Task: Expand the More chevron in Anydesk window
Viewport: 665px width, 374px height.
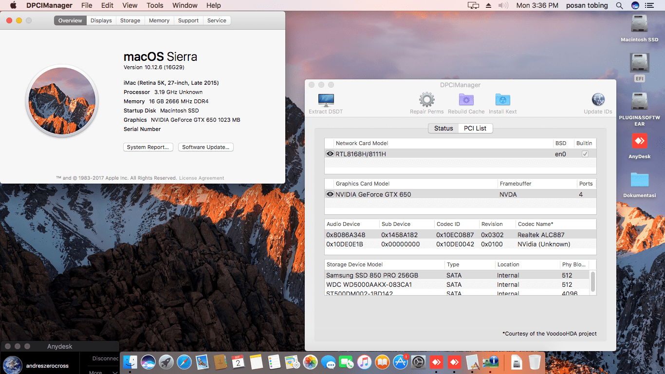Action: [115, 373]
